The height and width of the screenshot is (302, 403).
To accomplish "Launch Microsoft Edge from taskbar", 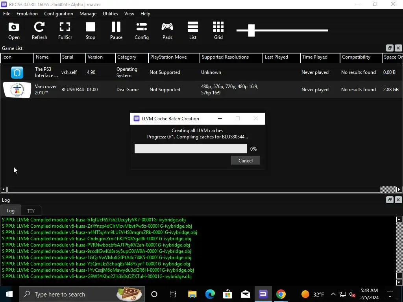I will (x=210, y=294).
